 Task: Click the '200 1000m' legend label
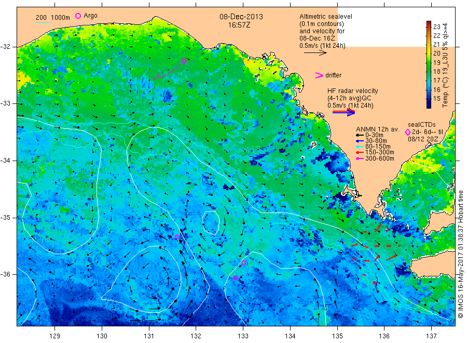tap(53, 18)
